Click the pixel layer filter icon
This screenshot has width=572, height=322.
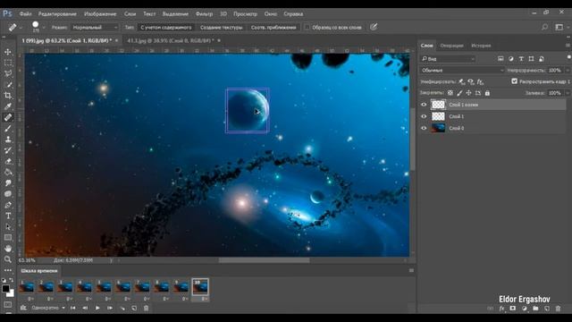pyautogui.click(x=500, y=59)
